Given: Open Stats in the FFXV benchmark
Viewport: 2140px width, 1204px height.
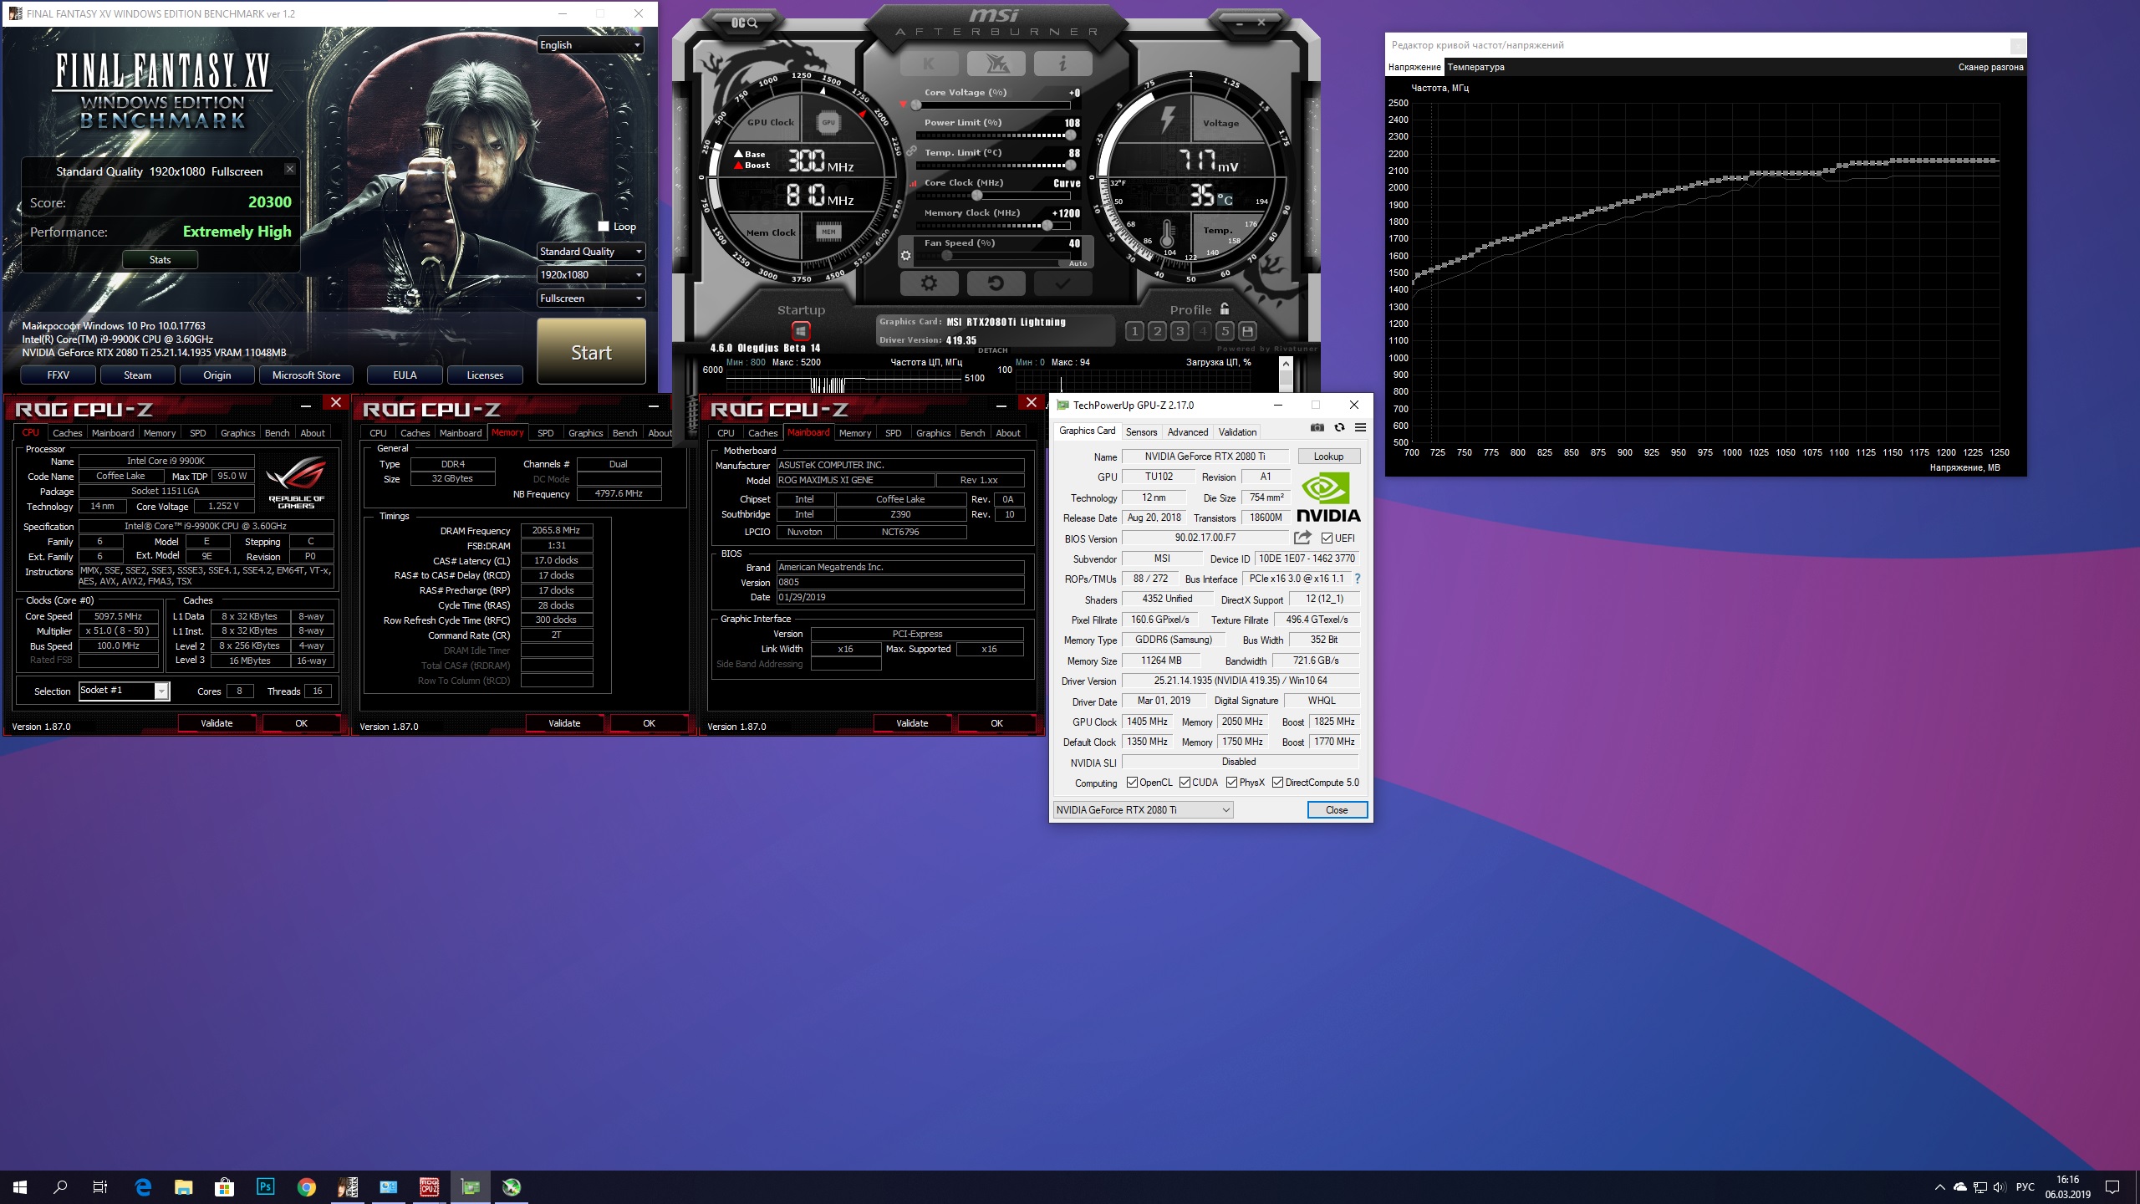Looking at the screenshot, I should [160, 260].
